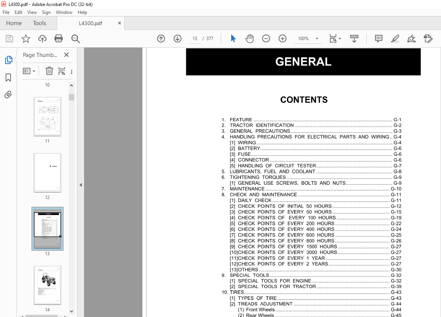The height and width of the screenshot is (317, 441).
Task: Click the current page number field
Action: [x=195, y=39]
